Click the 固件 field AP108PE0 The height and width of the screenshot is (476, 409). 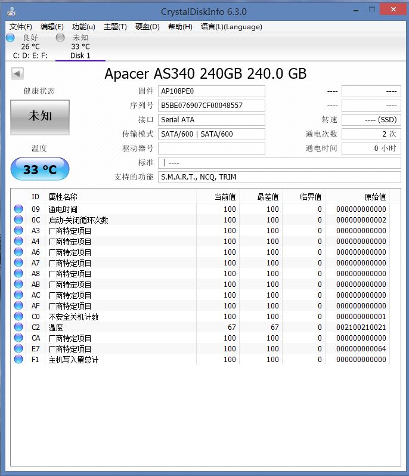click(212, 91)
